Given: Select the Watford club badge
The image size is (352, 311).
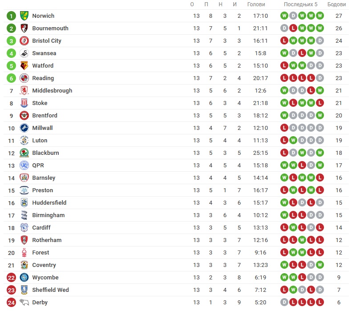Looking at the screenshot, I should point(24,66).
